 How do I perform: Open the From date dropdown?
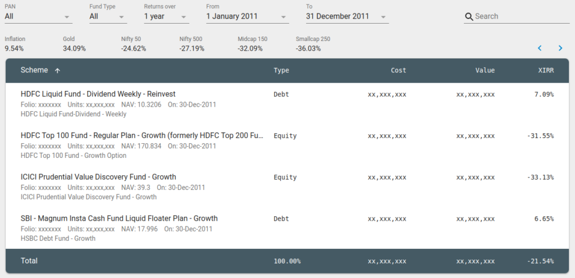click(248, 16)
